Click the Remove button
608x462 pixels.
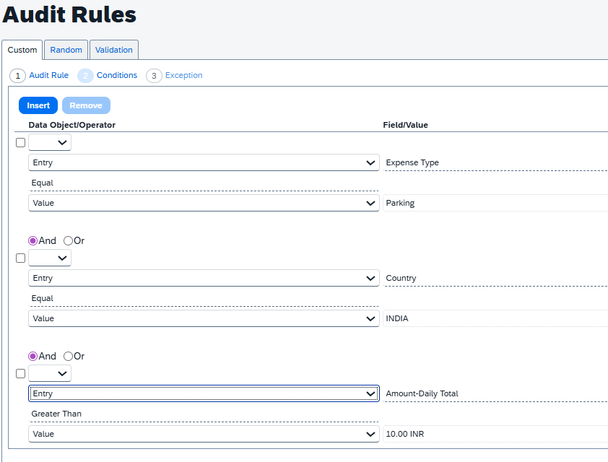86,105
